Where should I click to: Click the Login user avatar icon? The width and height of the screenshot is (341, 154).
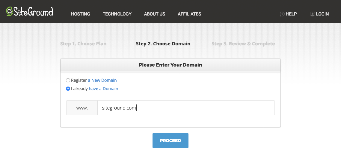312,14
